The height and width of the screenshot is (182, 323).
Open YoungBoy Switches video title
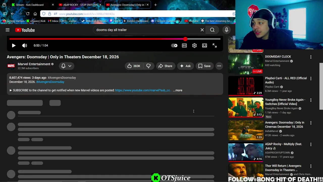pyautogui.click(x=285, y=102)
